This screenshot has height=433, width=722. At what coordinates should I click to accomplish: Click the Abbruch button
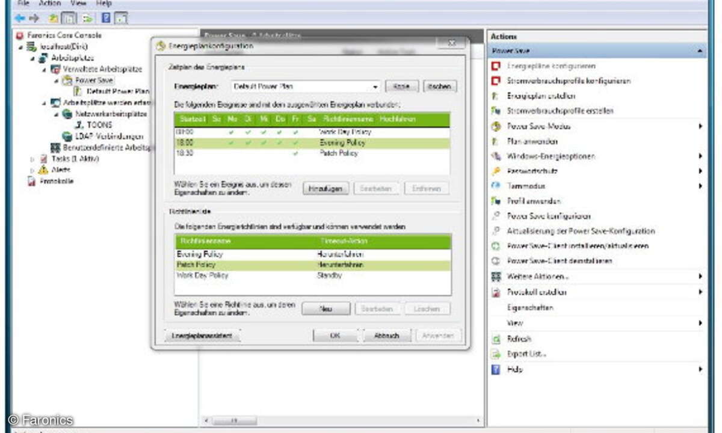pos(387,336)
